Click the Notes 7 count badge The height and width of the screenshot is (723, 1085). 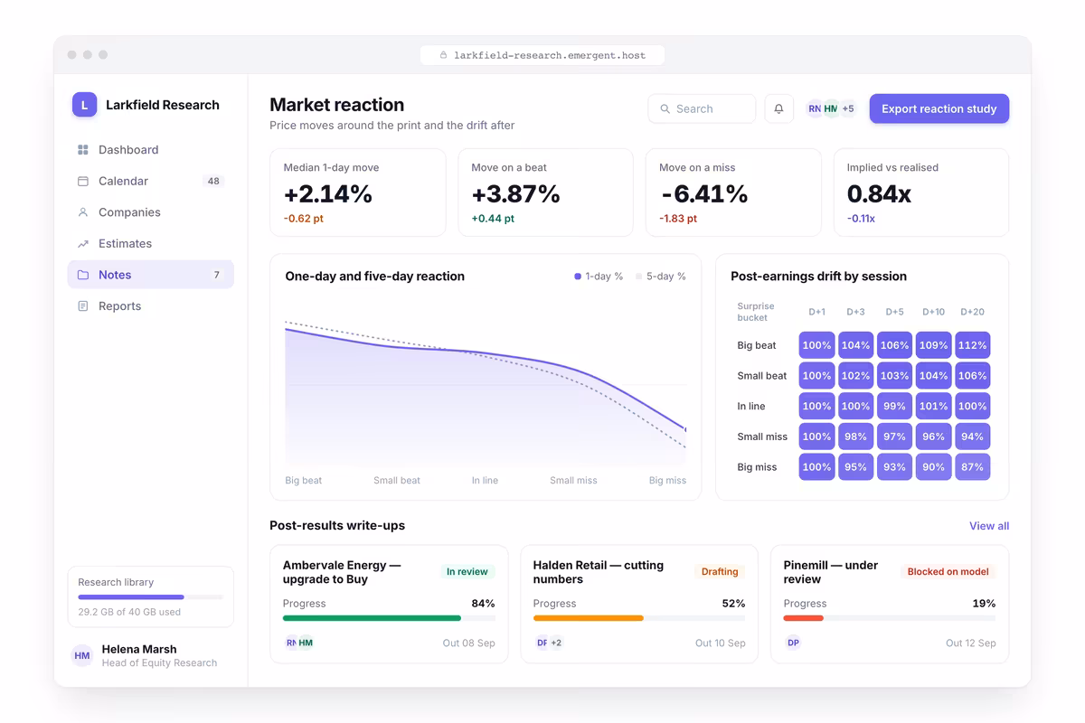click(x=216, y=275)
